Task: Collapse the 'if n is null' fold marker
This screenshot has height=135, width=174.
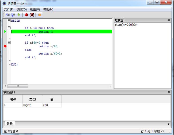Action: pyautogui.click(x=9, y=28)
